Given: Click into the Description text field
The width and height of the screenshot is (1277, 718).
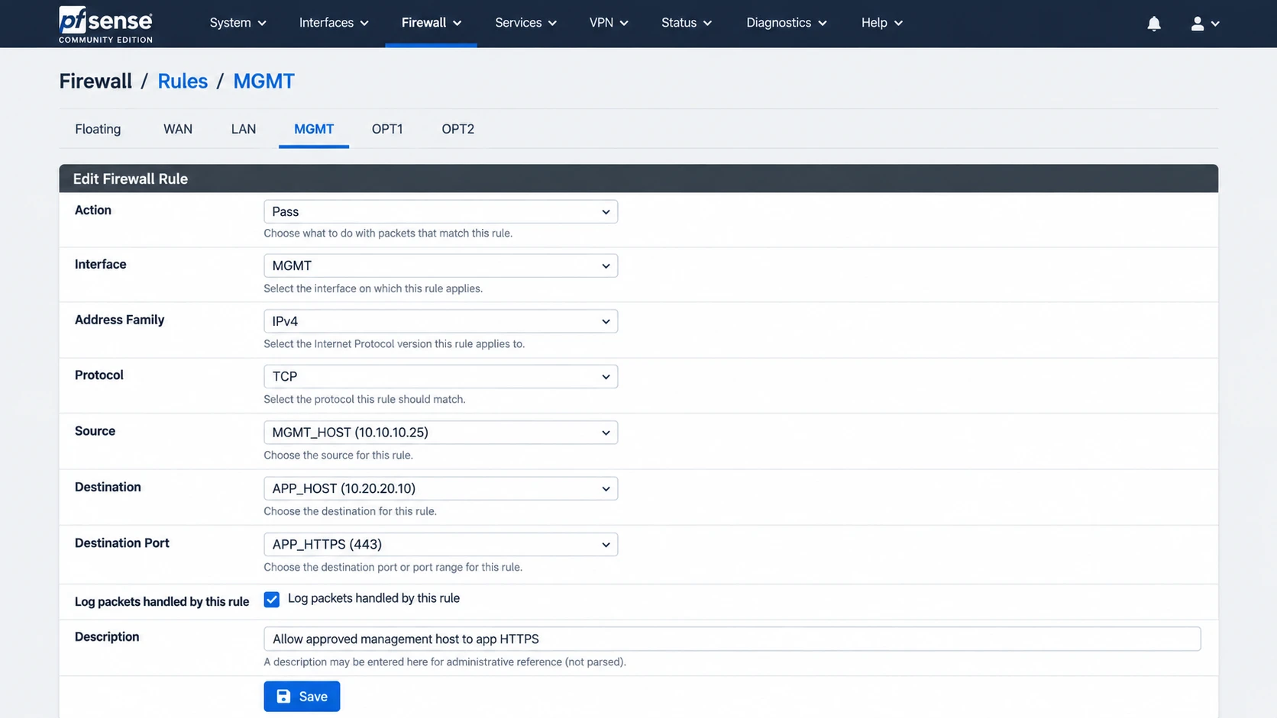Looking at the screenshot, I should coord(732,639).
